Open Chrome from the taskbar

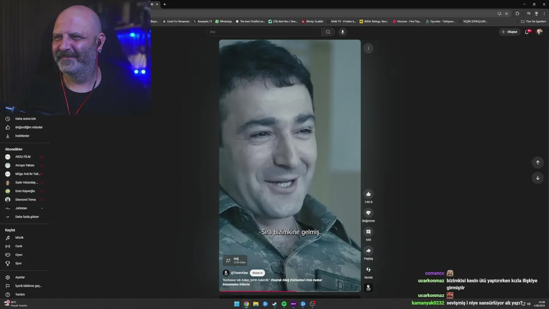(246, 304)
